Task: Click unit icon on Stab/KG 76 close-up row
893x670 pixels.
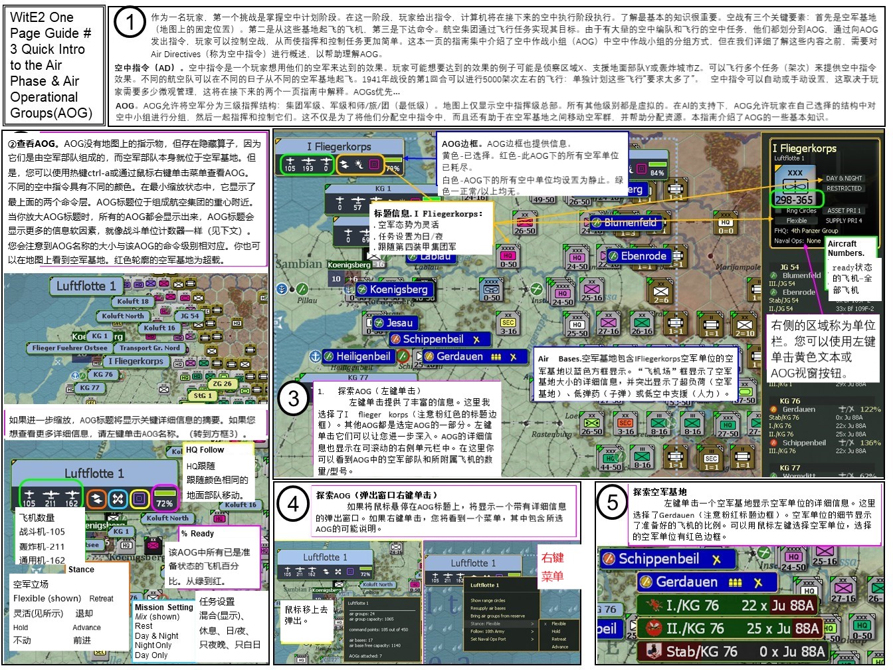Action: pos(654,652)
